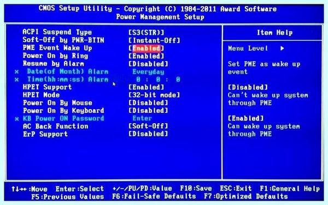Click F1:General Help in the footer
The height and width of the screenshot is (205, 328).
[x=290, y=189]
